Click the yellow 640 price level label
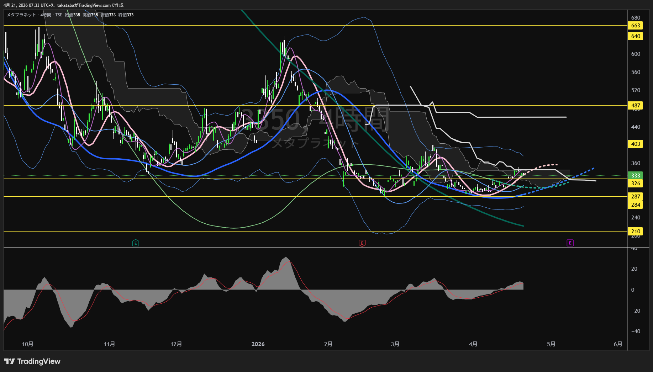Viewport: 653px width, 372px height. coord(635,36)
